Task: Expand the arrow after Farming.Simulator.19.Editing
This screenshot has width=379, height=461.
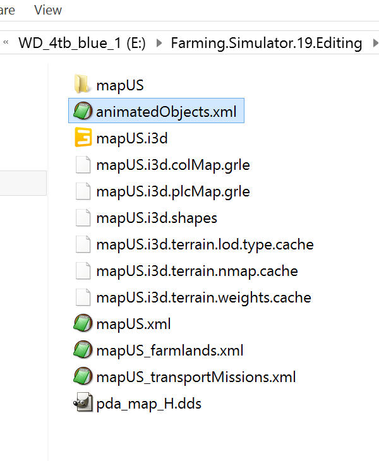Action: coord(375,43)
